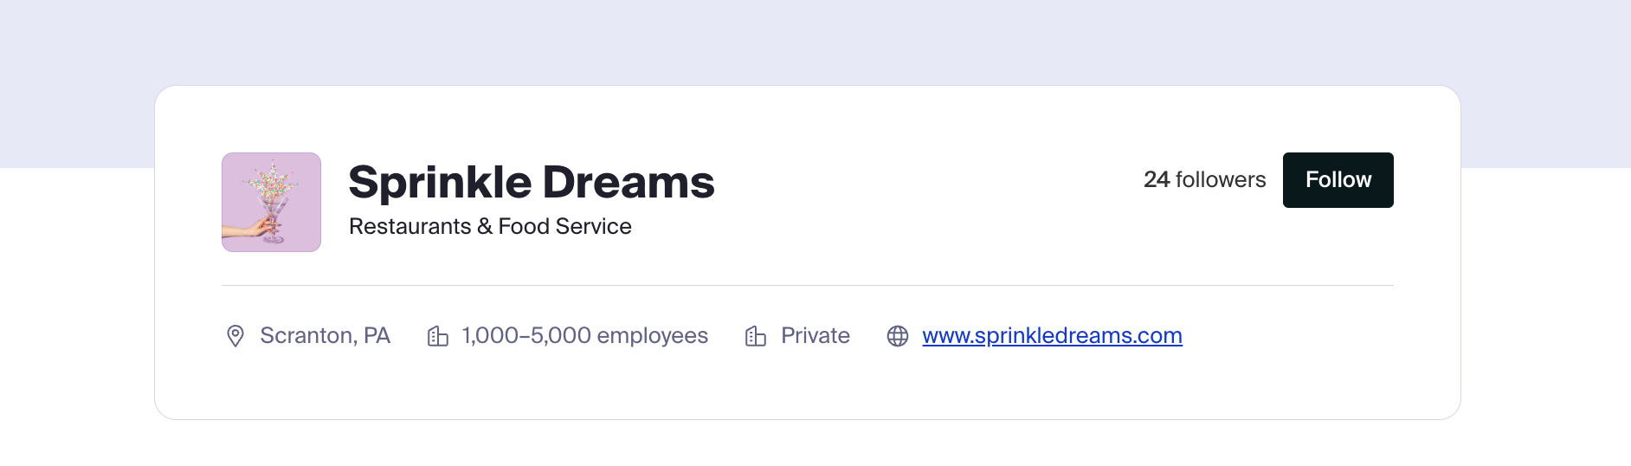Screen dimensions: 1631x466
Task: Click the word Dreams in the title
Action: (x=629, y=182)
